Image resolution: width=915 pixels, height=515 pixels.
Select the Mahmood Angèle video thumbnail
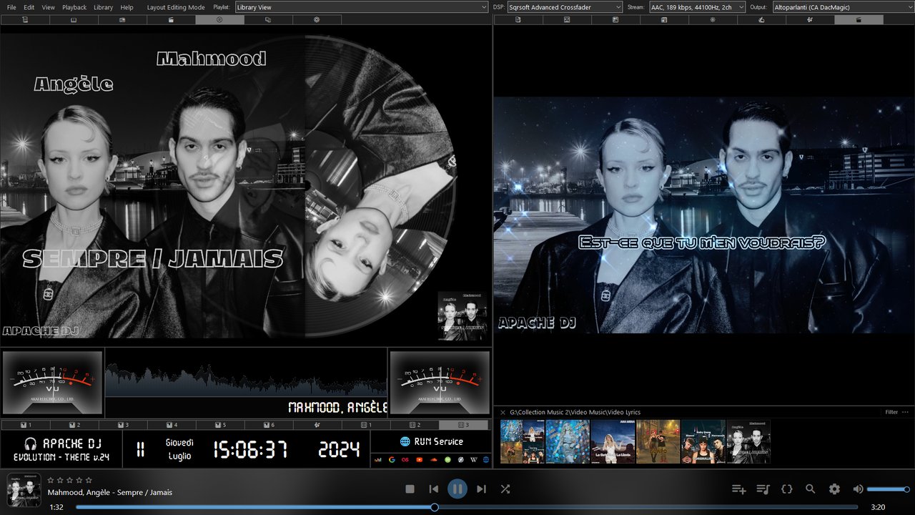coord(748,441)
